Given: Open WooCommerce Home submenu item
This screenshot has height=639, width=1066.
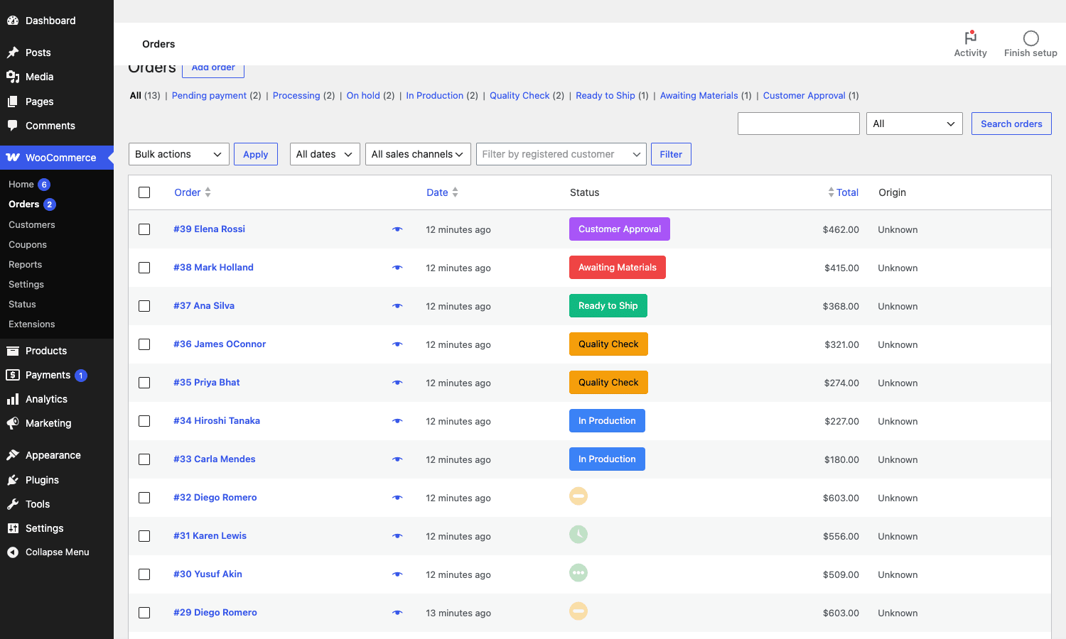Looking at the screenshot, I should 21,185.
